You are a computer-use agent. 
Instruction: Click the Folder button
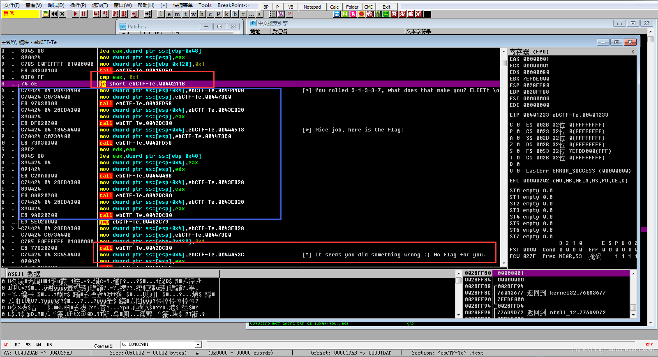(x=352, y=7)
